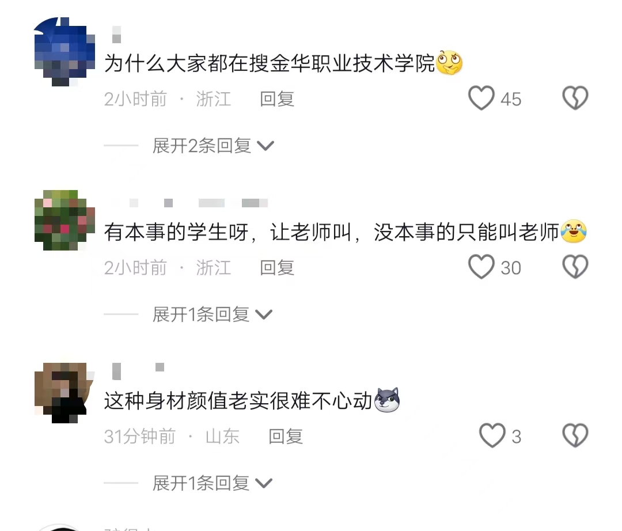This screenshot has width=622, height=531.
Task: Like the 这种身材颜值 comment
Action: click(492, 435)
